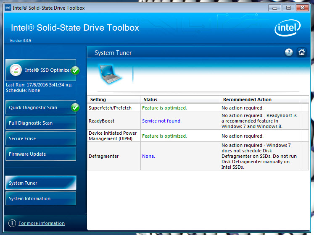Open the System Information section
314x235 pixels.
tap(41, 198)
